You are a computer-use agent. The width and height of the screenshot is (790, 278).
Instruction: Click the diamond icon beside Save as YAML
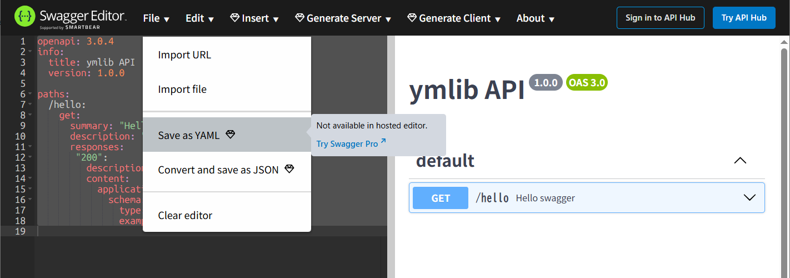[231, 135]
